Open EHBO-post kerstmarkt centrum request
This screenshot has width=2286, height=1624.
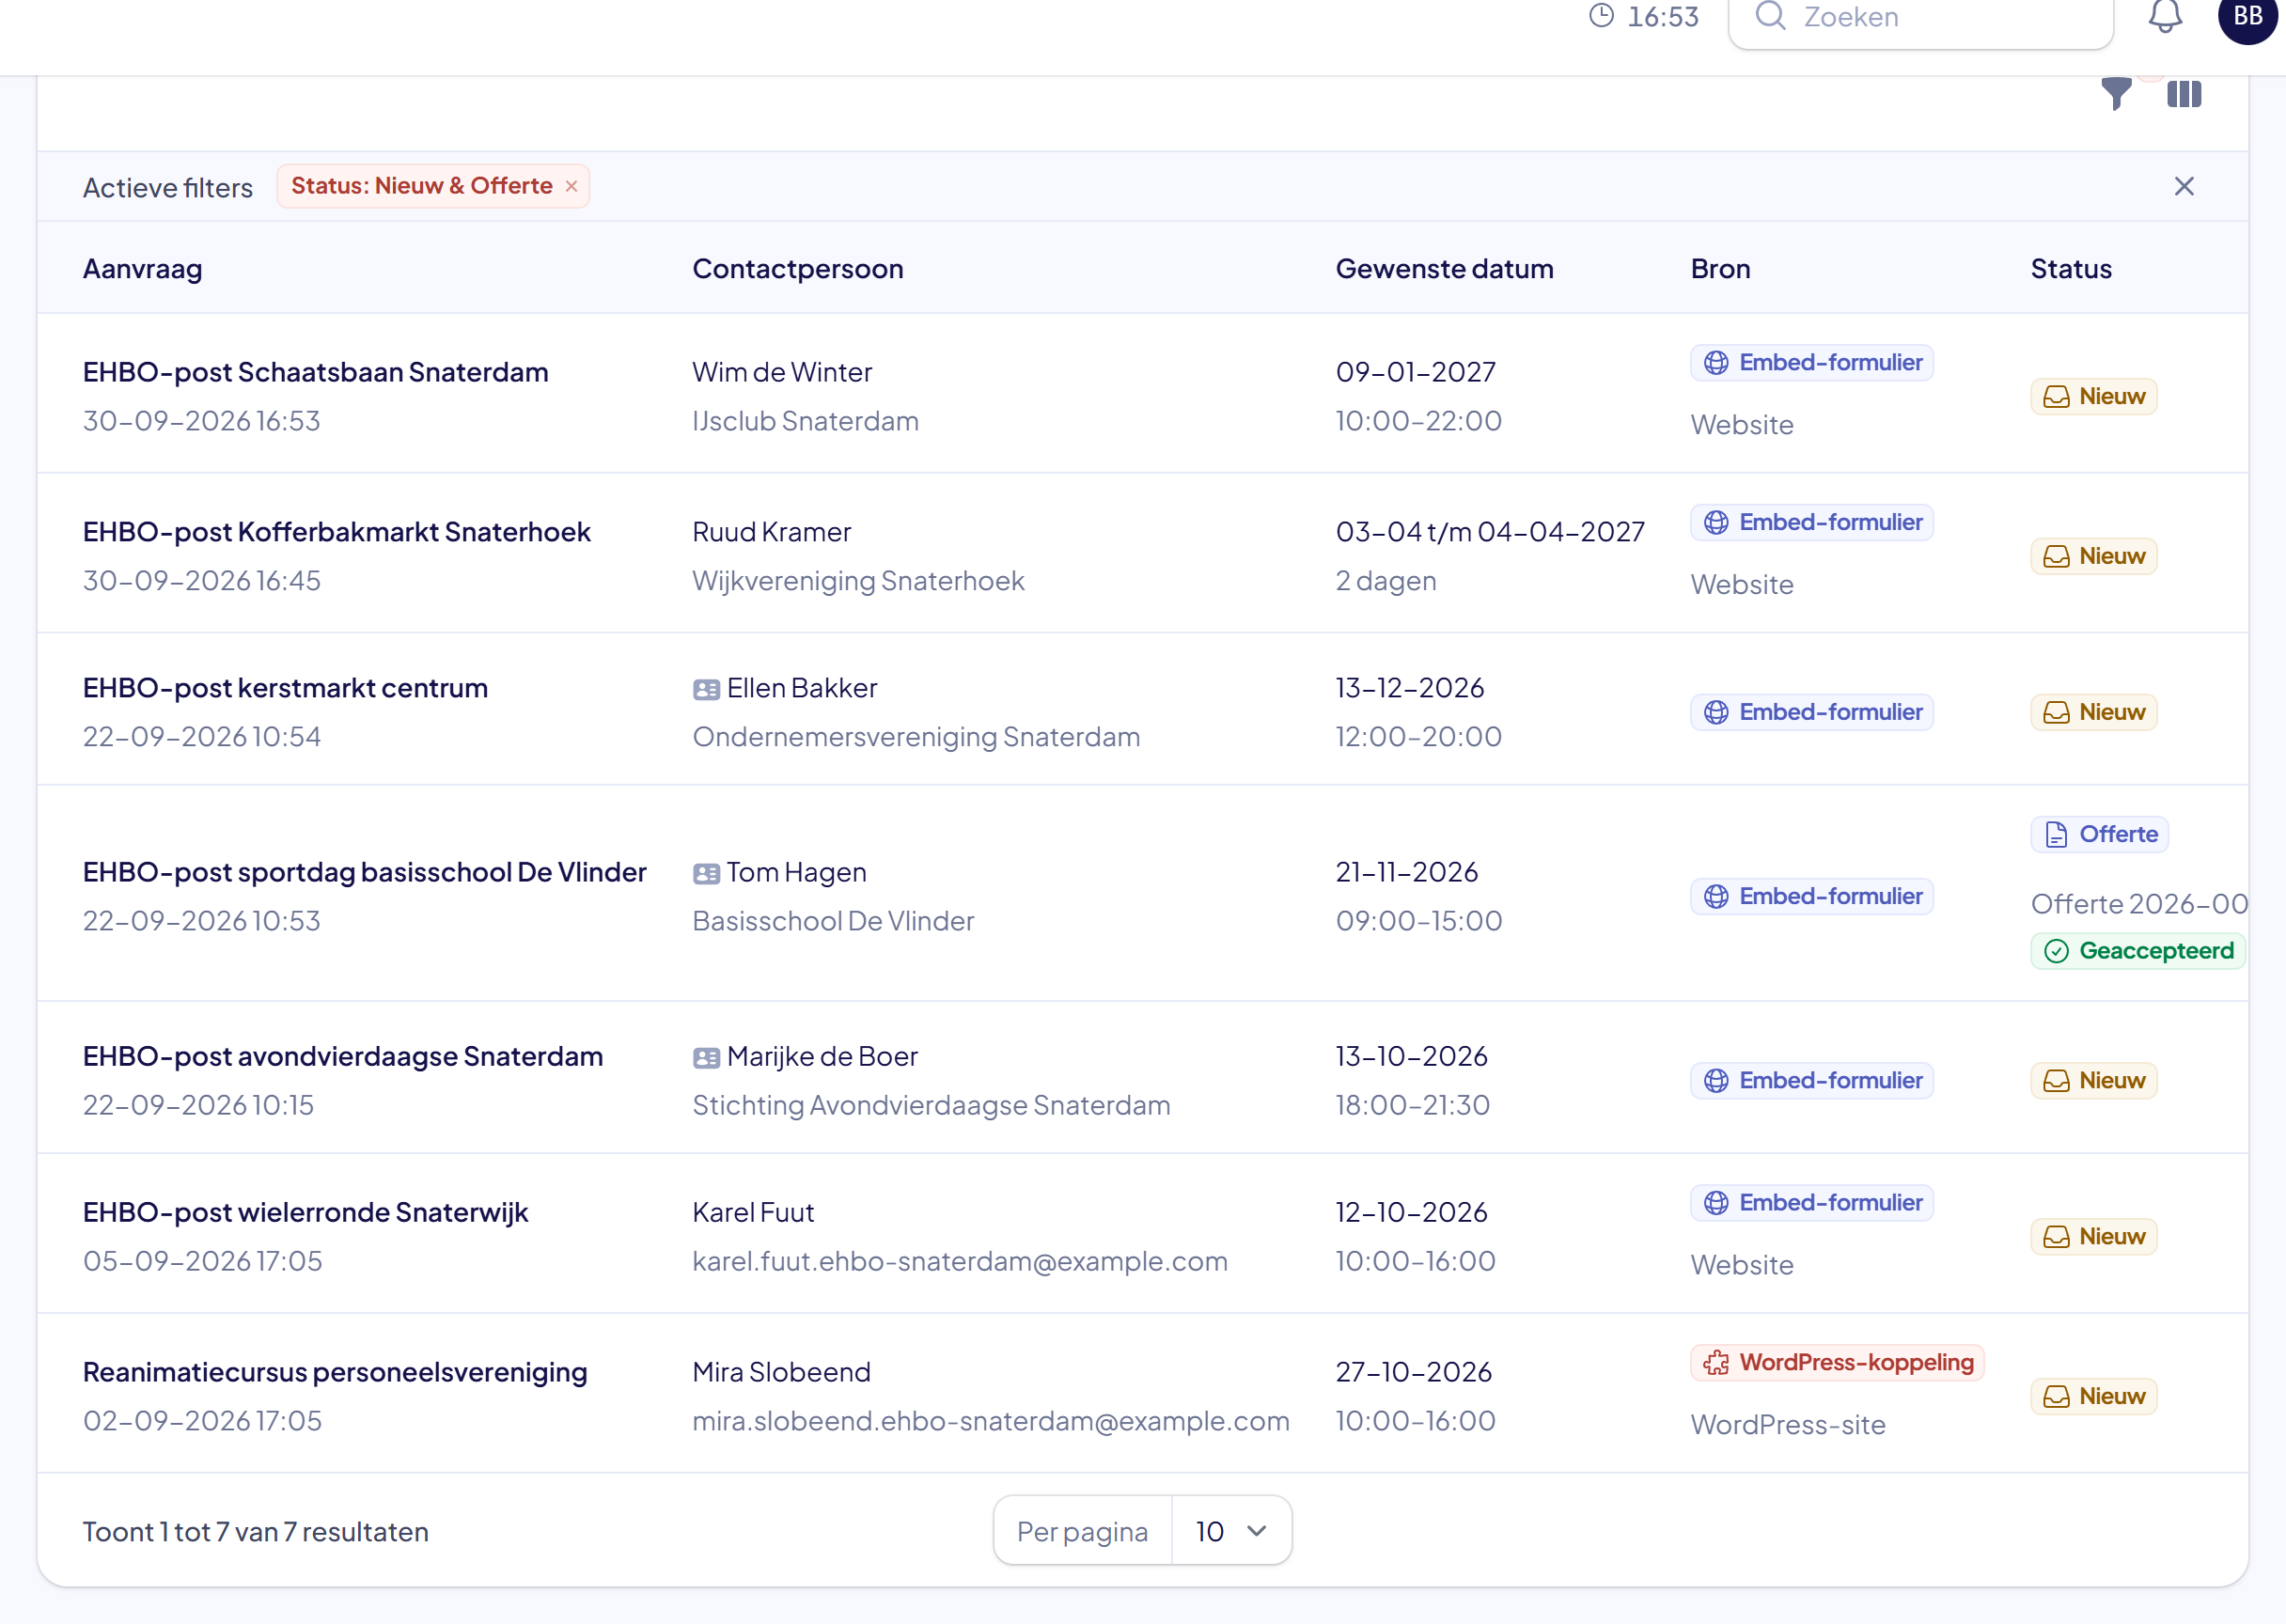coord(285,688)
